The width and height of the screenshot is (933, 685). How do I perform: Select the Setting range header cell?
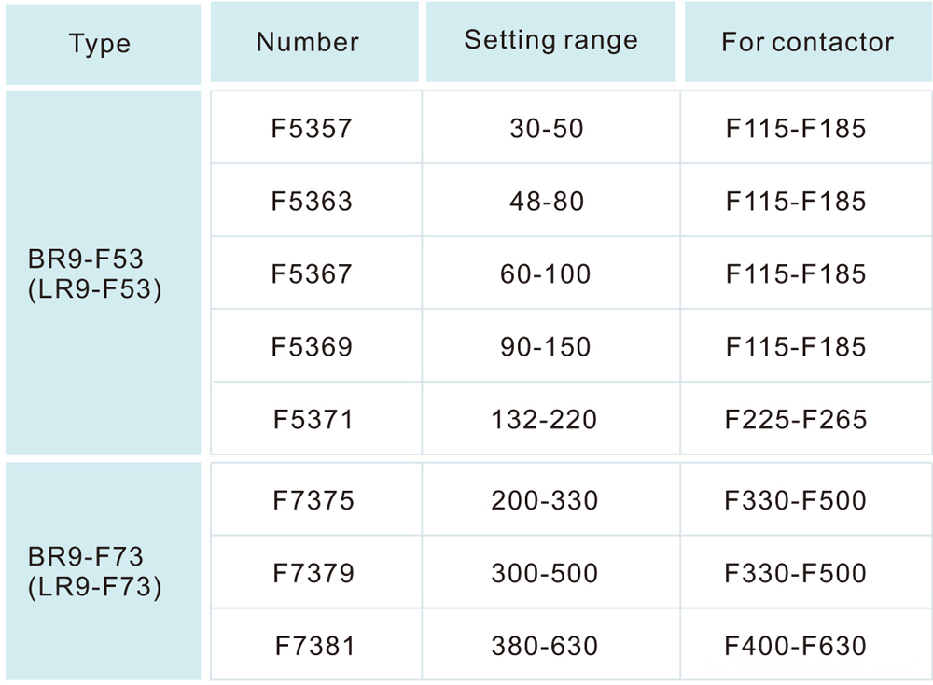pos(551,40)
